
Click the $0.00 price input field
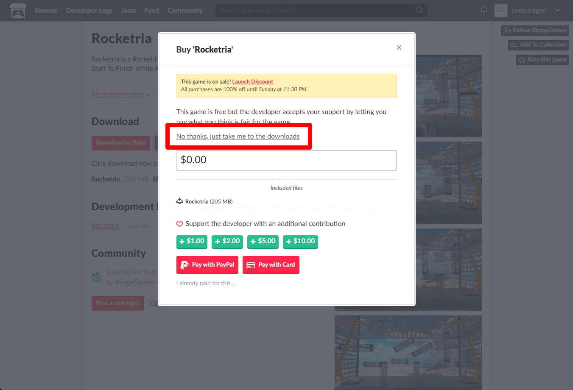coord(287,160)
